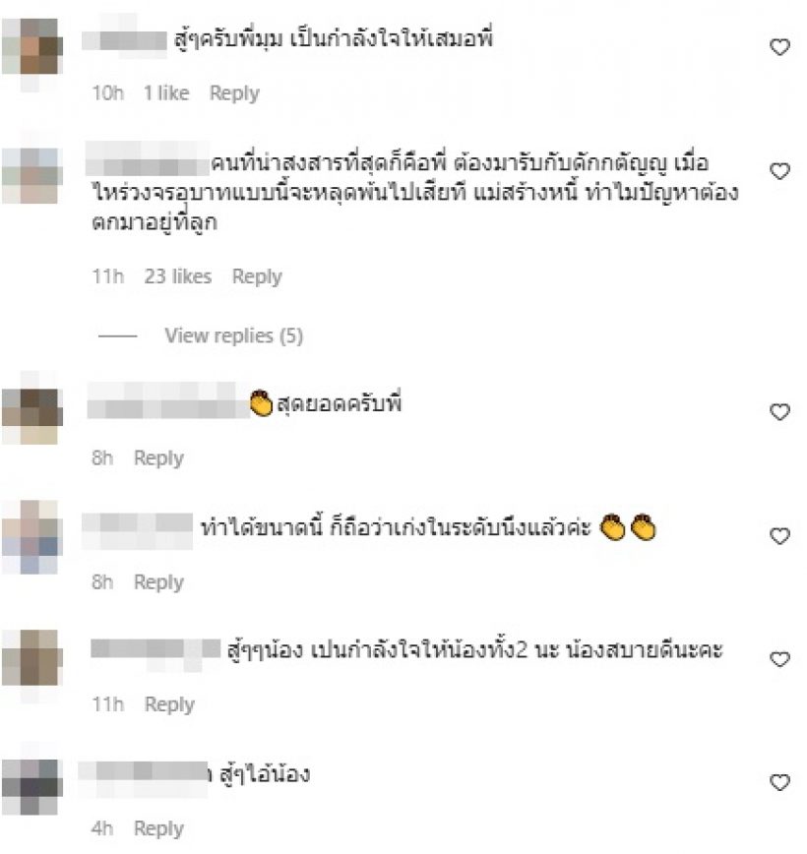Expand View replies (5)
This screenshot has width=807, height=854.
tap(234, 336)
